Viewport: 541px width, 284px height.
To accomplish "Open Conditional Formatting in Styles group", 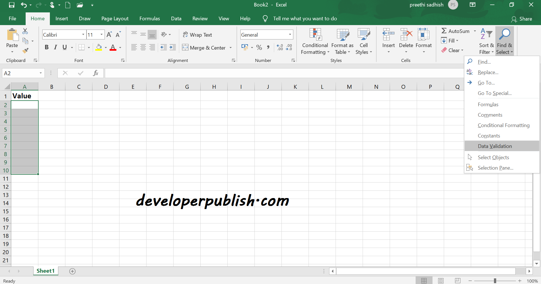I will coord(315,41).
